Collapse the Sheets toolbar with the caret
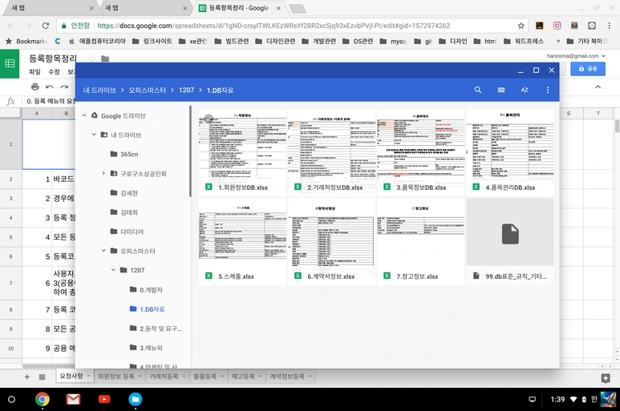Screen dimensions: 620x411 tap(598, 87)
